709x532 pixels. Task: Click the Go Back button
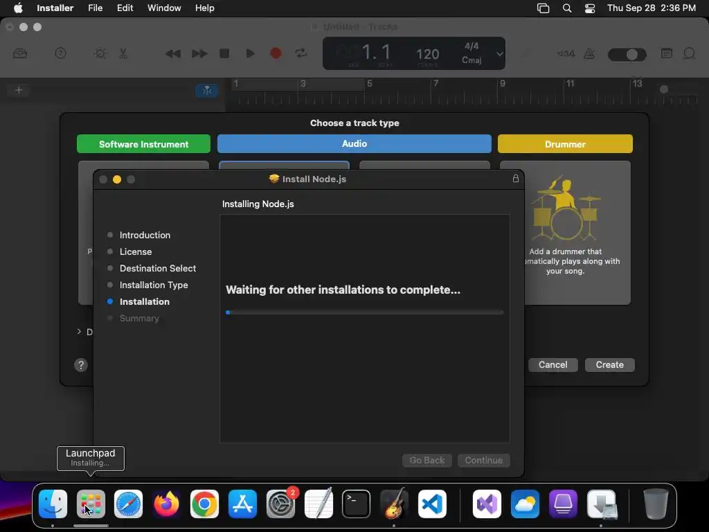pyautogui.click(x=427, y=460)
